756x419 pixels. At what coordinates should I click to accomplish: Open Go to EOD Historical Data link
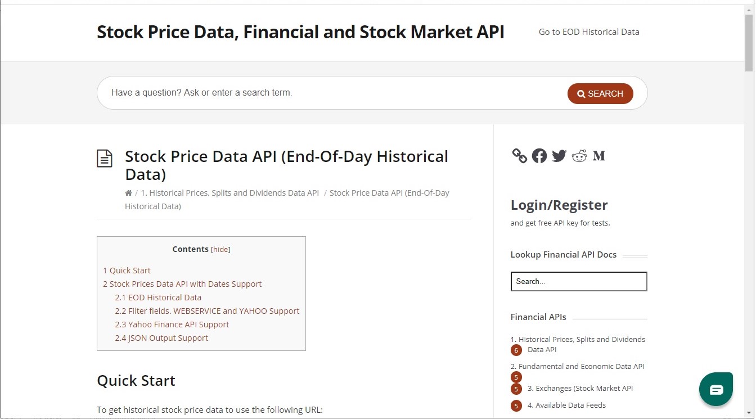(588, 32)
